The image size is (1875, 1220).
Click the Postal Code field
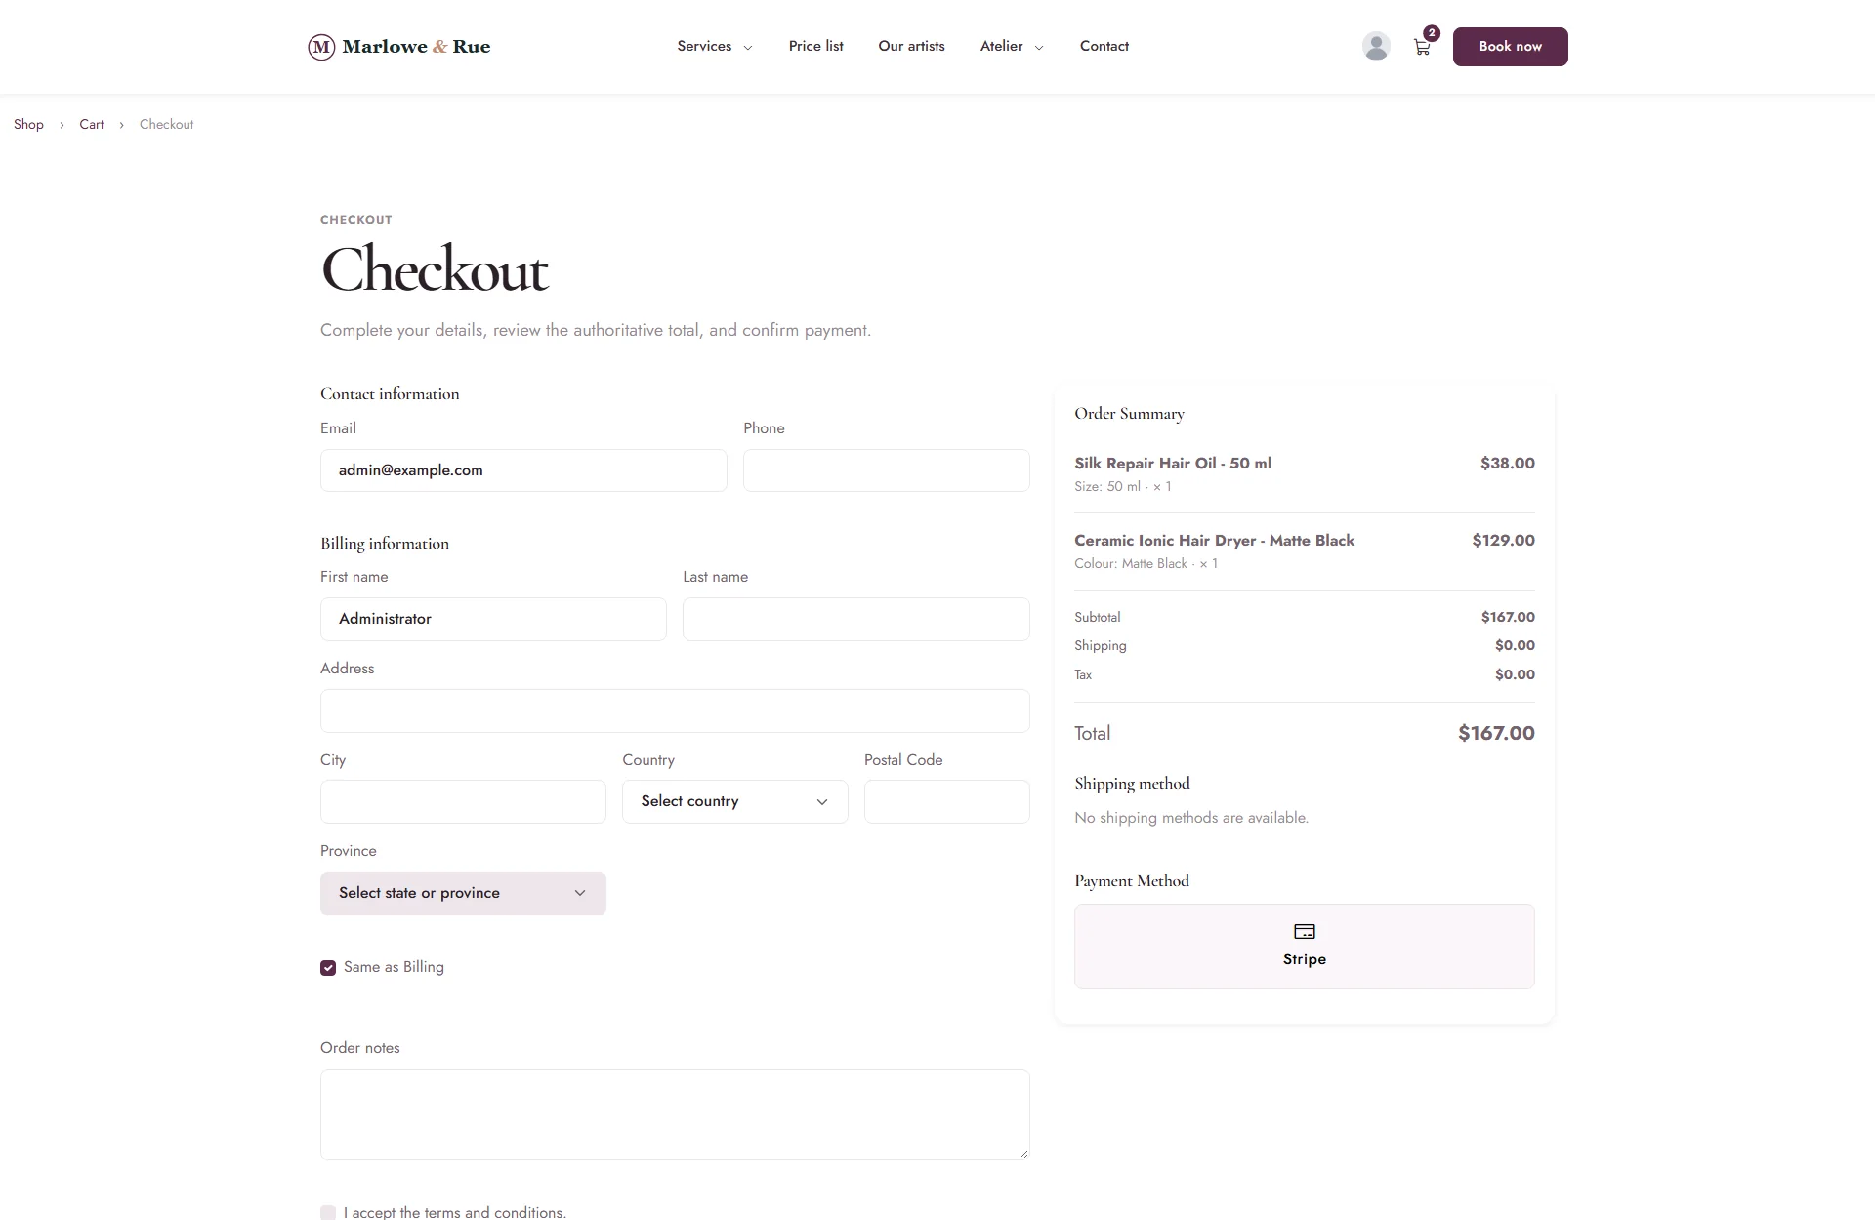947,801
